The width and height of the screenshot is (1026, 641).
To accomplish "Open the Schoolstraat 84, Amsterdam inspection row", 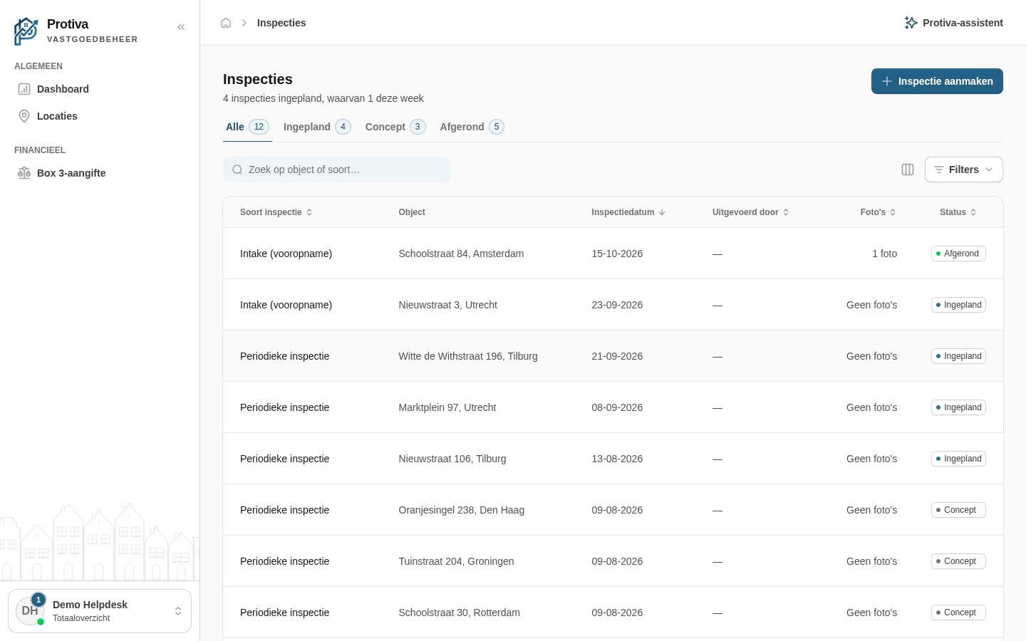I will [x=613, y=254].
